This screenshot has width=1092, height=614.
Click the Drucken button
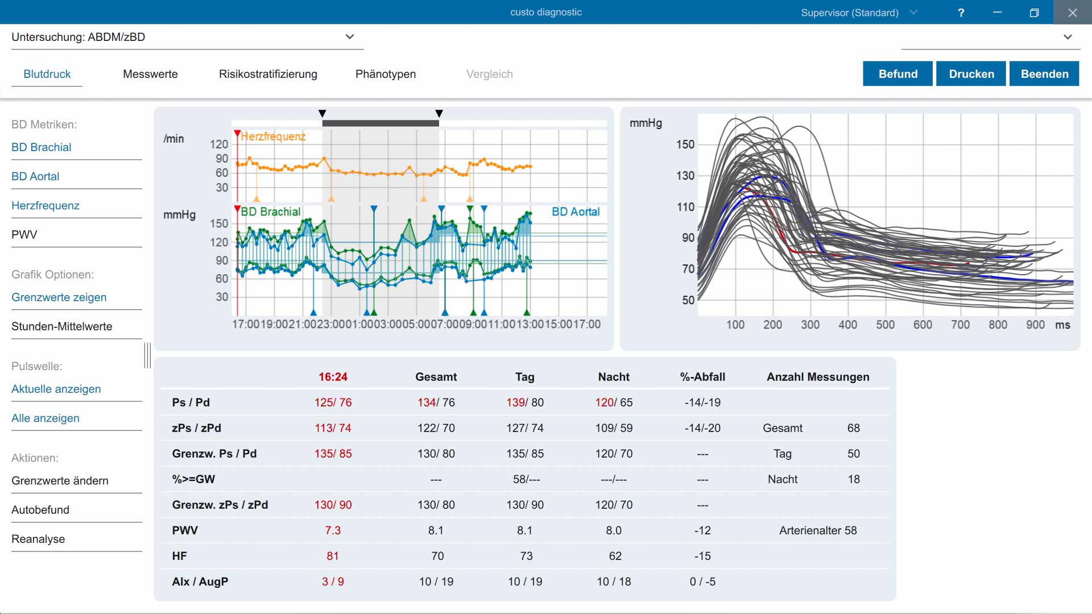click(971, 74)
